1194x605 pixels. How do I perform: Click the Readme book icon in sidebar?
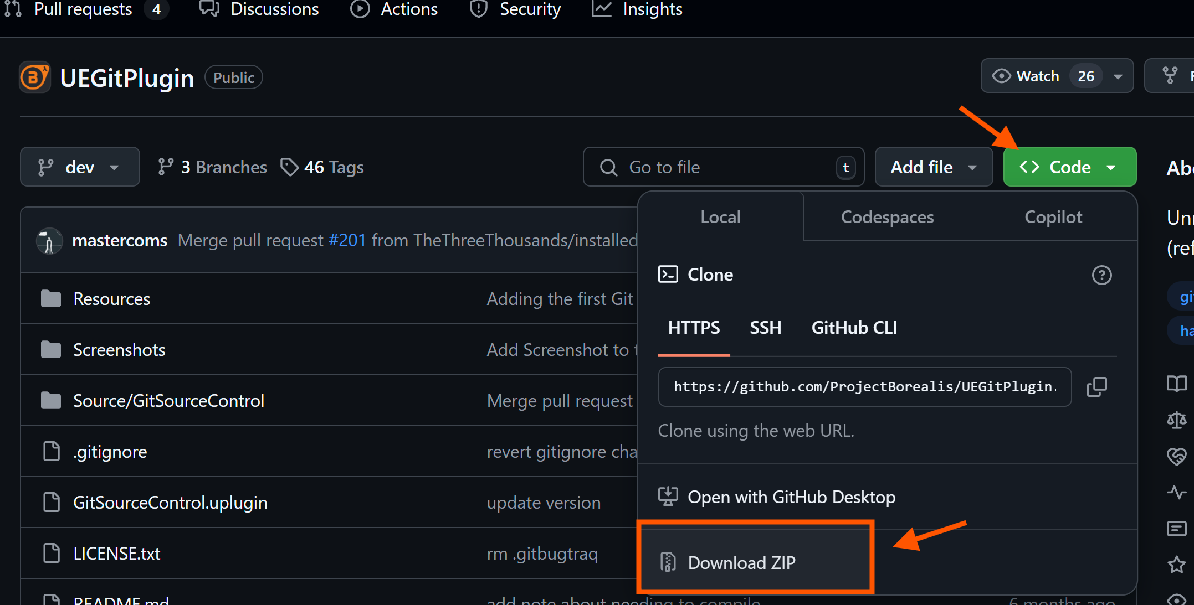pos(1177,384)
